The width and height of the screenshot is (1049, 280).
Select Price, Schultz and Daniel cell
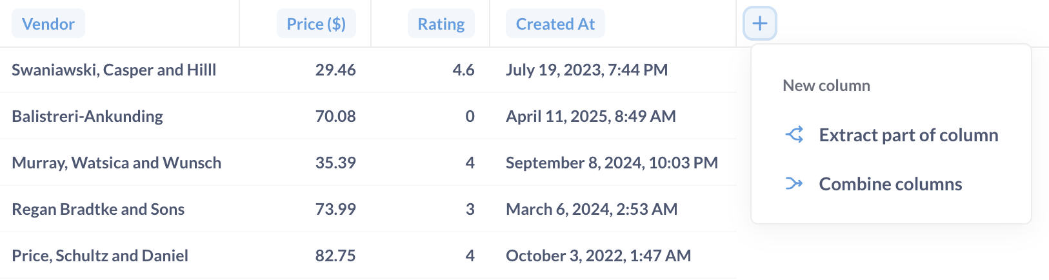(x=100, y=255)
